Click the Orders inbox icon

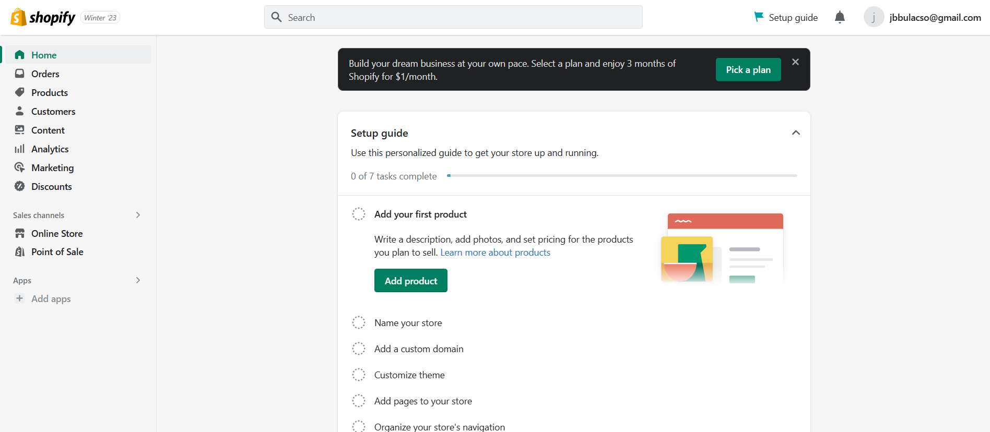pos(20,74)
